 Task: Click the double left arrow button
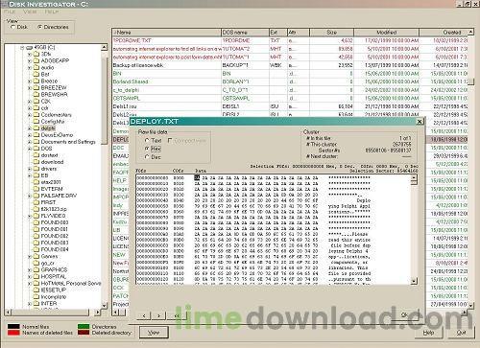click(x=177, y=315)
